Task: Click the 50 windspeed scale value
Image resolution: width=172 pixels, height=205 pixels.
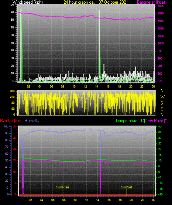Action: (x=12, y=43)
